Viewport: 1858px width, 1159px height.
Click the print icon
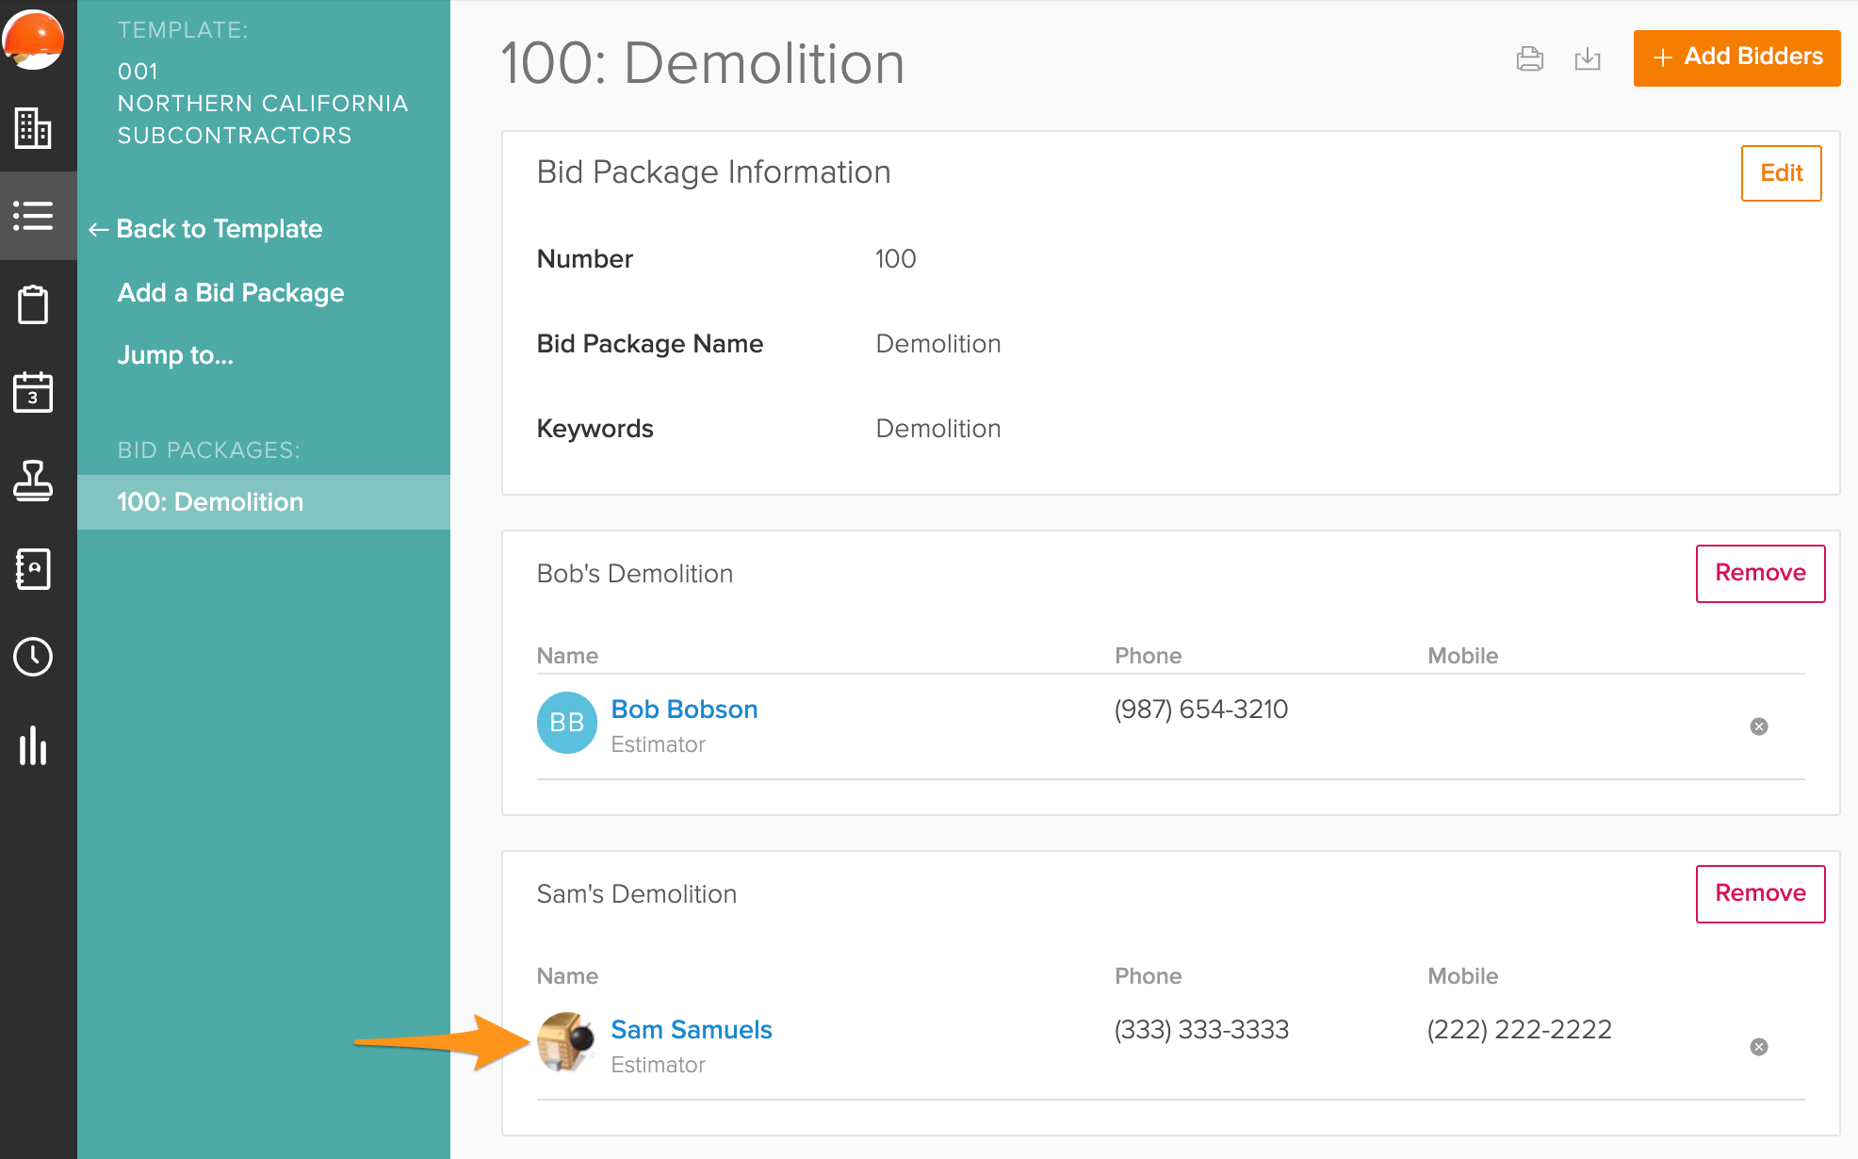1530,58
